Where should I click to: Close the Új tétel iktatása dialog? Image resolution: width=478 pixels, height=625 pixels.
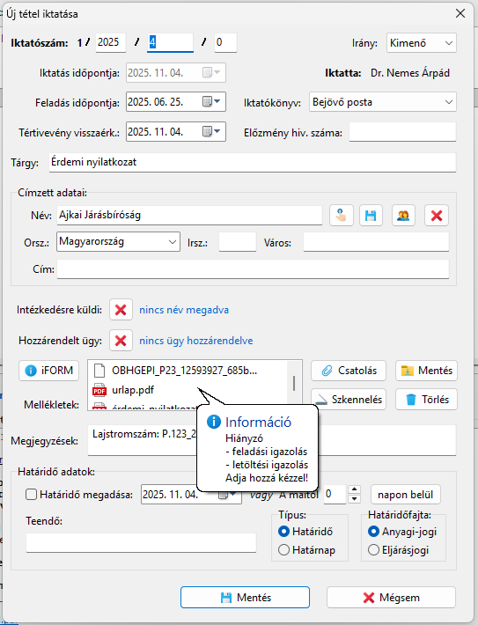click(460, 13)
